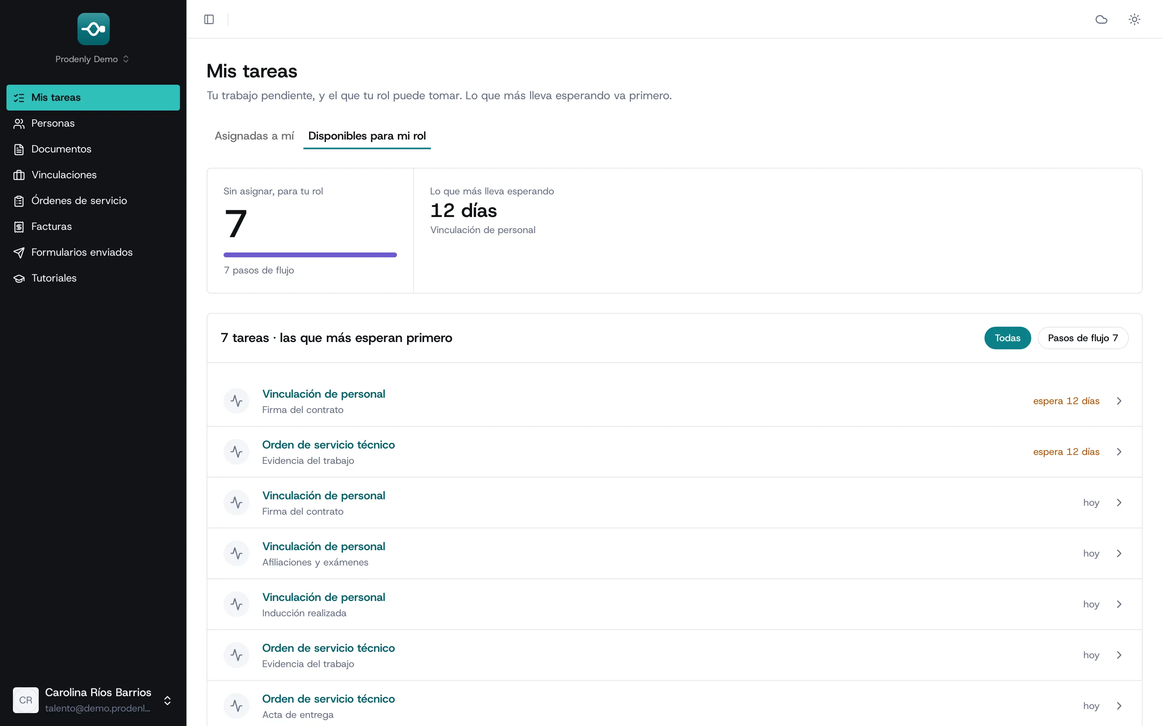This screenshot has height=726, width=1162.
Task: Expand the Carolina Ríos Barrios account menu
Action: click(167, 700)
